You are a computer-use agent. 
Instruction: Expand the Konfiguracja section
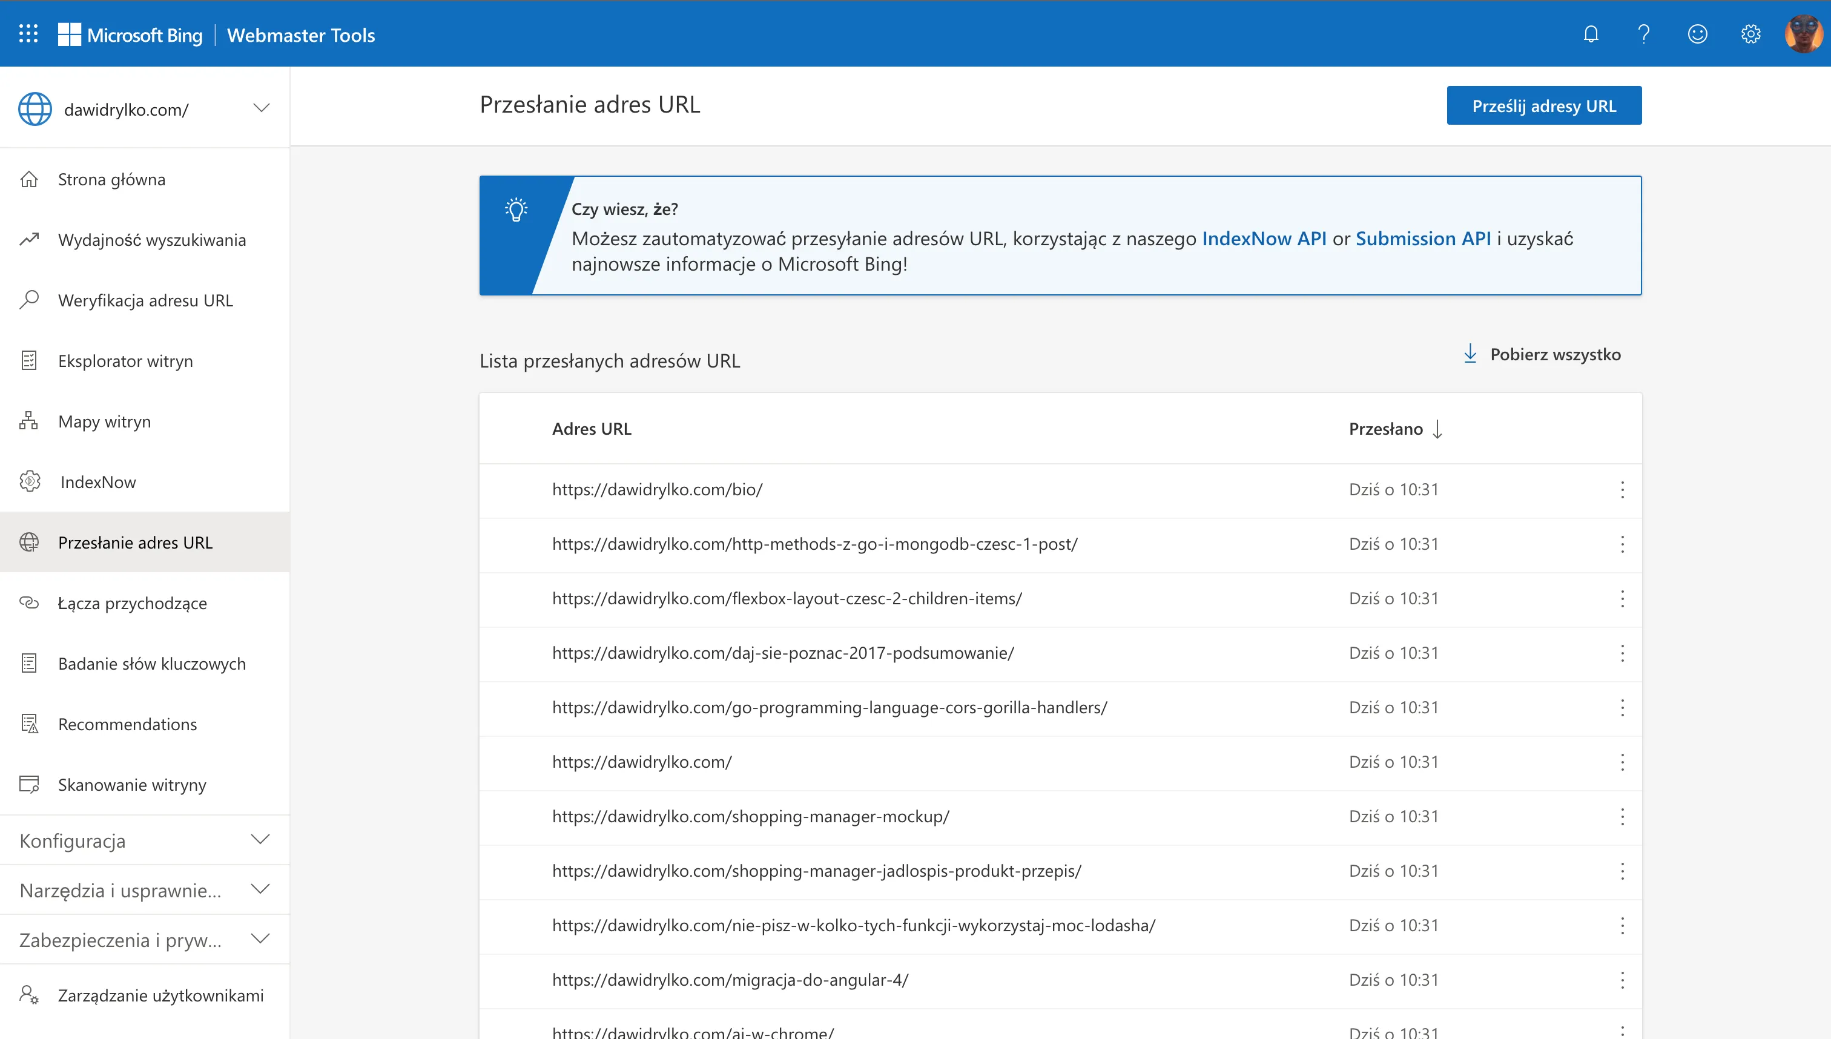pyautogui.click(x=261, y=839)
